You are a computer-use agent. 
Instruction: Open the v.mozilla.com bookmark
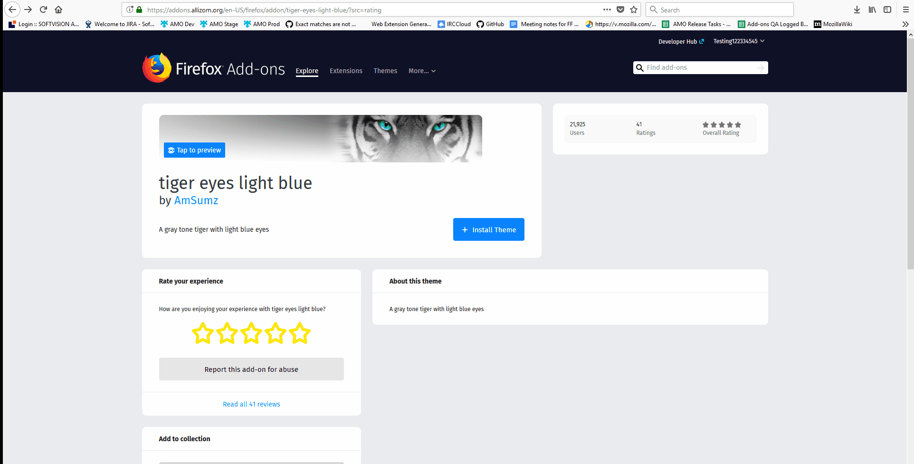coord(621,24)
